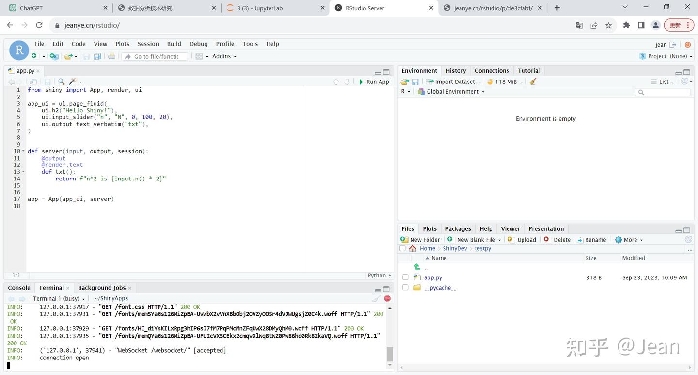Click the refresh icon in Files pane
The image size is (698, 375).
pyautogui.click(x=688, y=240)
